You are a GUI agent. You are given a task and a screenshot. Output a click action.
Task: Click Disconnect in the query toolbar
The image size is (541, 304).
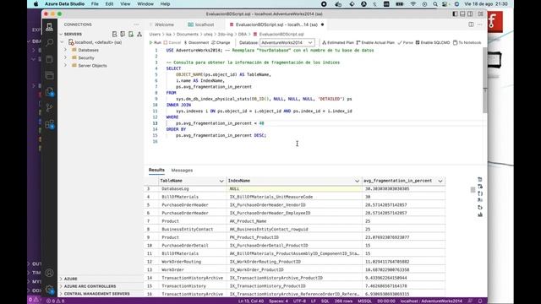(196, 42)
